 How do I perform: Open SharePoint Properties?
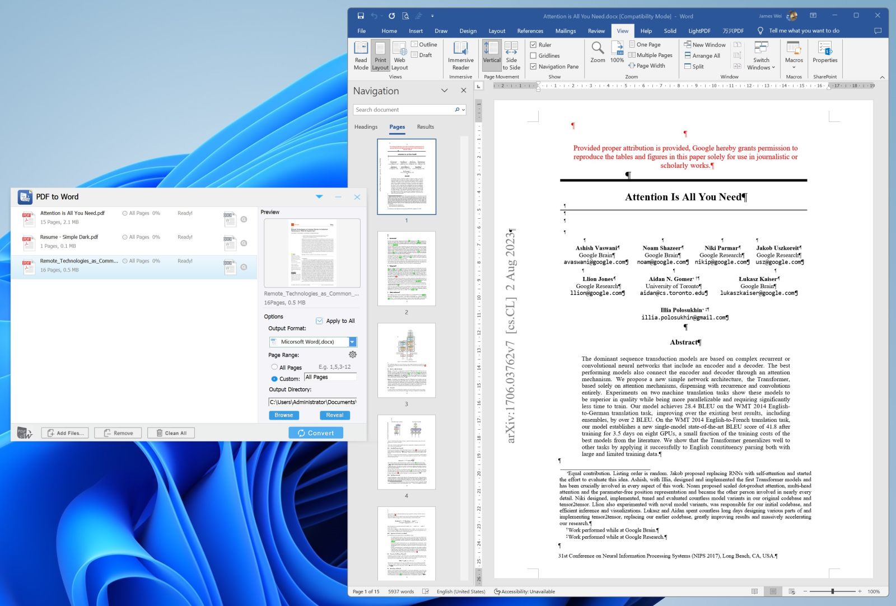[825, 52]
